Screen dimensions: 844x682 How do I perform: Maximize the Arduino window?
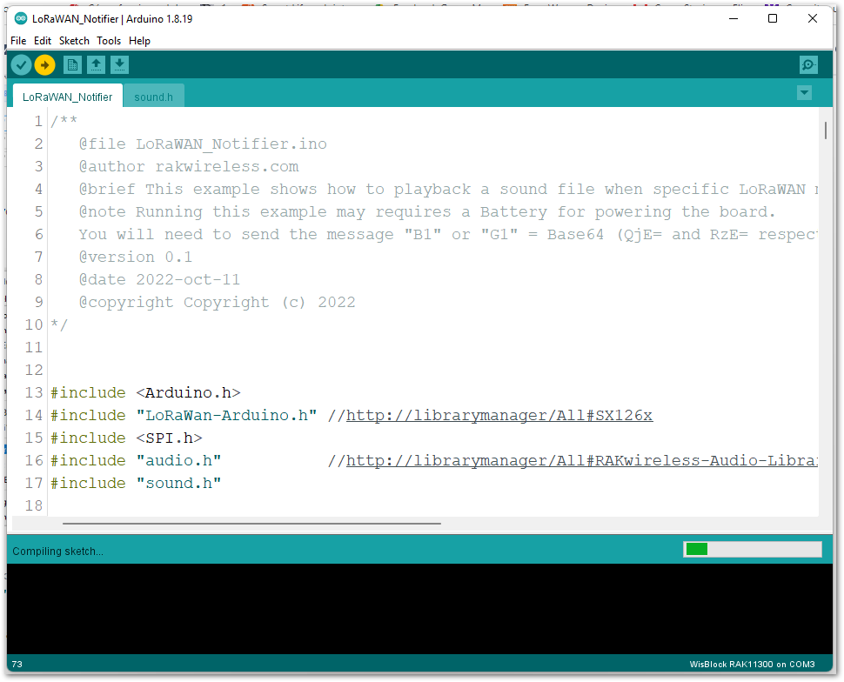coord(773,18)
